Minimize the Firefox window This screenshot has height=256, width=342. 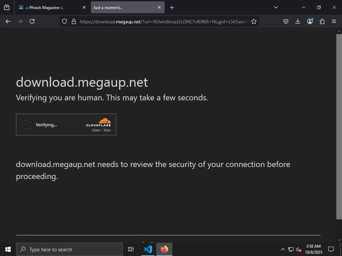coord(303,7)
